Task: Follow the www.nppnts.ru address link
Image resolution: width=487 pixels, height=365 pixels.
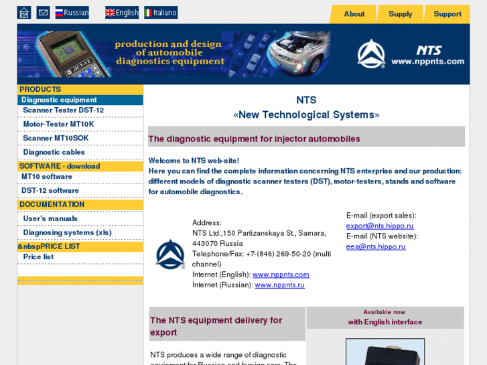Action: 279,285
